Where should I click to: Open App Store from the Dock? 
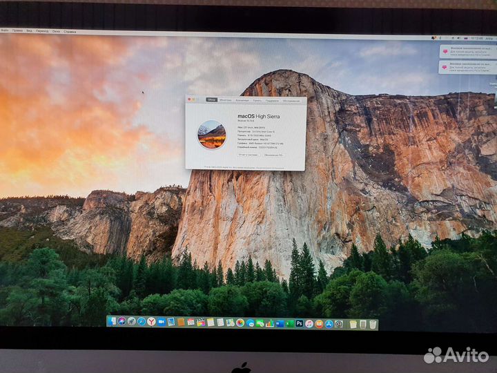(329, 324)
